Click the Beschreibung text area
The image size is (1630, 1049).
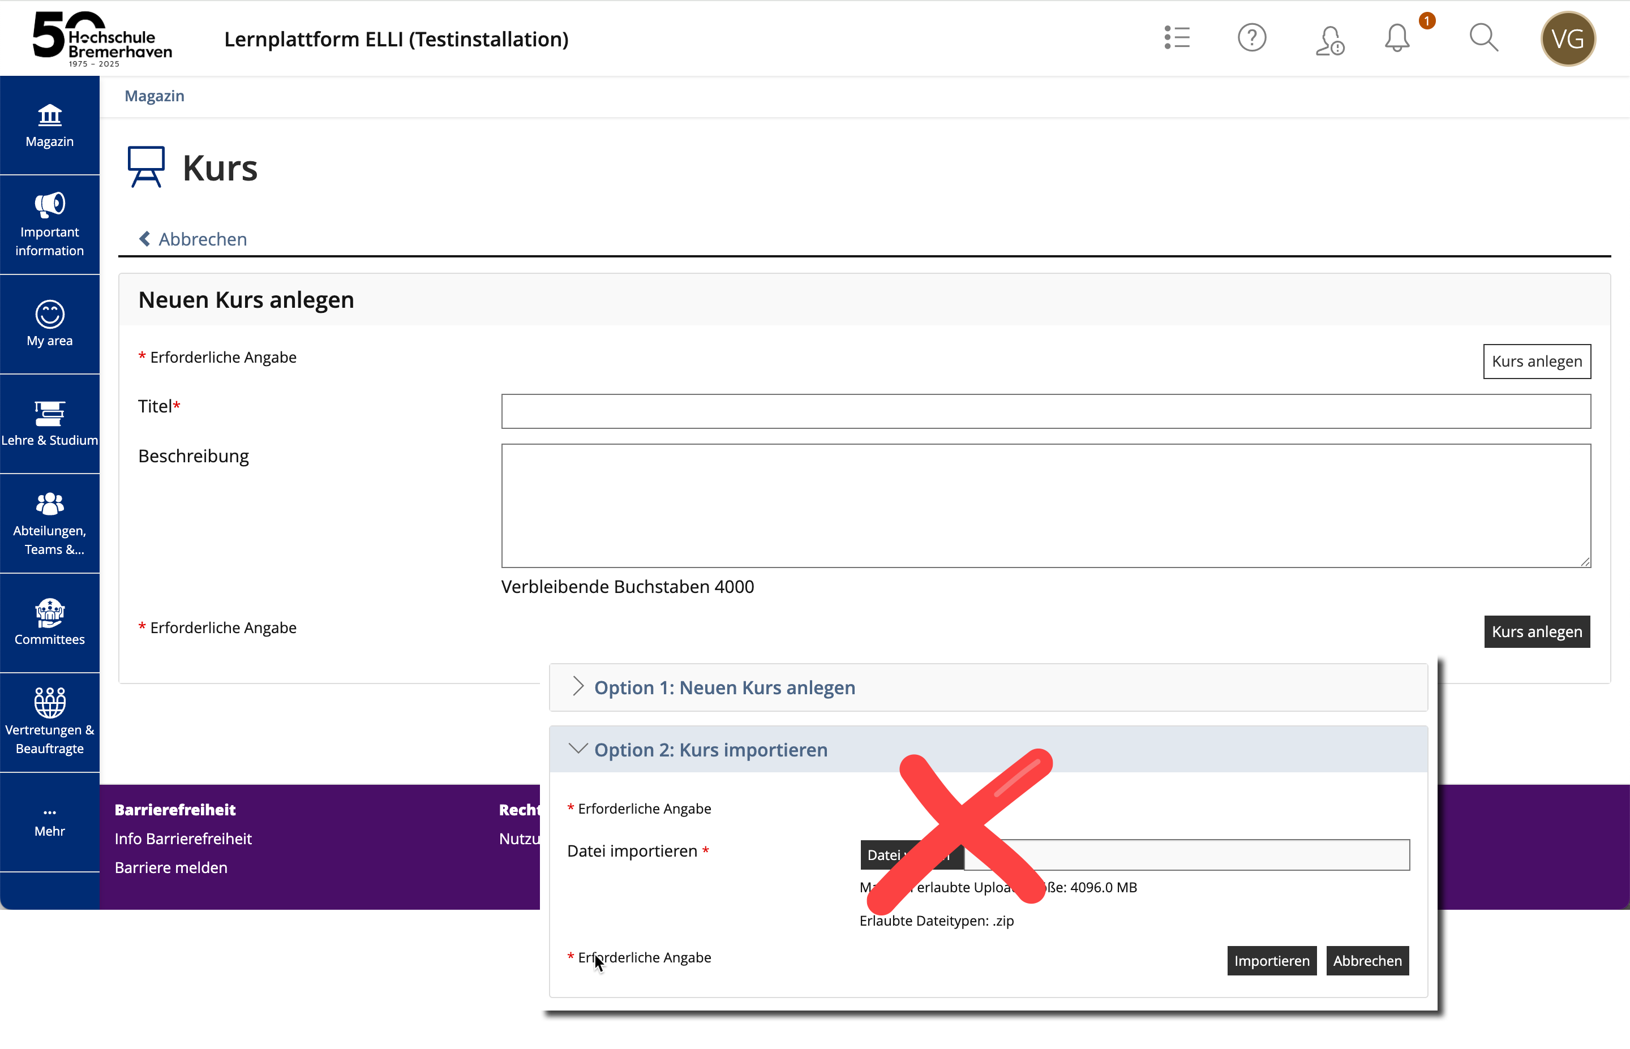(x=1045, y=505)
